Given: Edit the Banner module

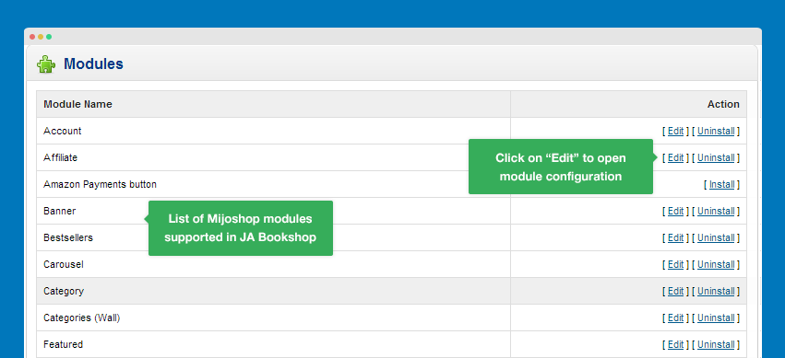Looking at the screenshot, I should 675,211.
